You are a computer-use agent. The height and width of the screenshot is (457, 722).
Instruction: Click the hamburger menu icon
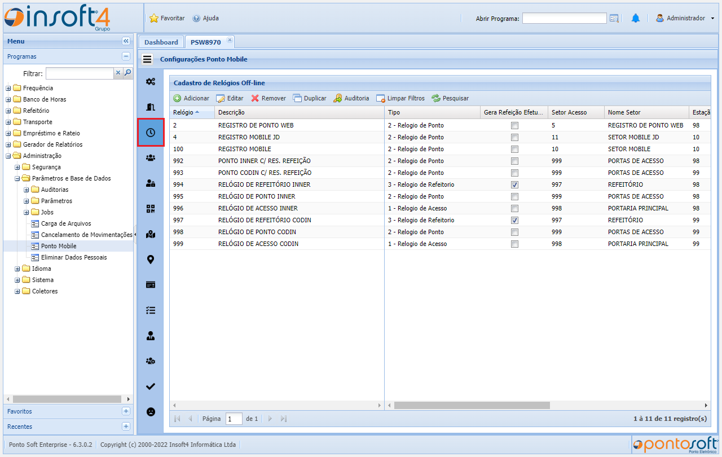147,59
